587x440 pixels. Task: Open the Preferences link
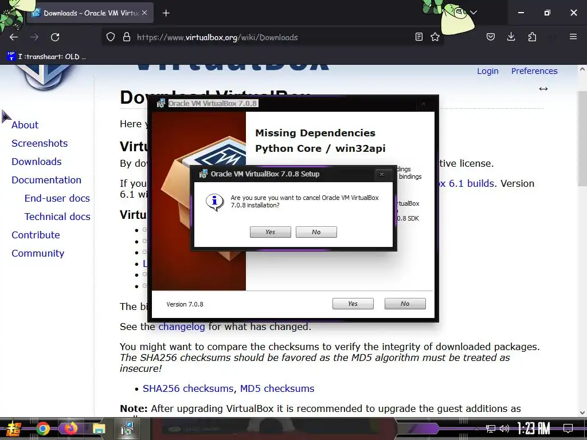(x=534, y=70)
